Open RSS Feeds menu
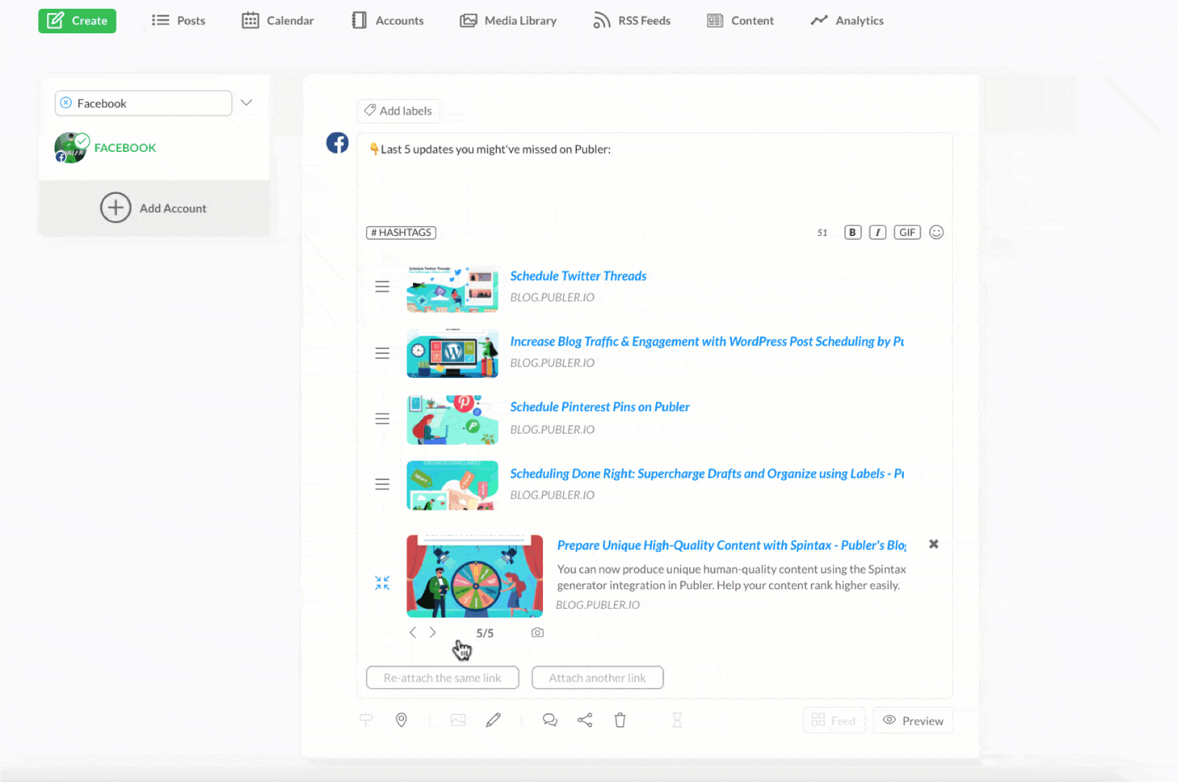The width and height of the screenshot is (1177, 782). coord(631,21)
